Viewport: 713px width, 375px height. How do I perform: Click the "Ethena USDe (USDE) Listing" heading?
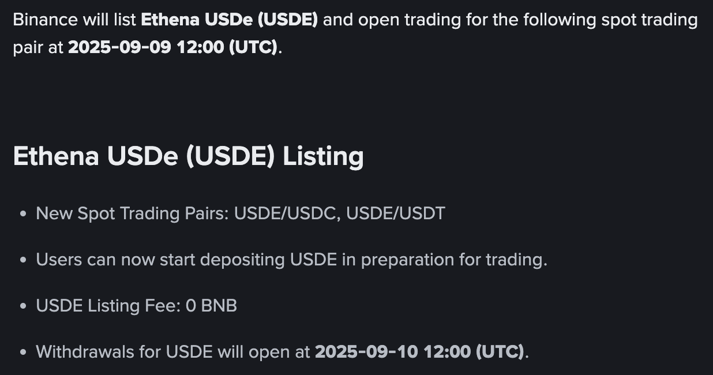(188, 156)
